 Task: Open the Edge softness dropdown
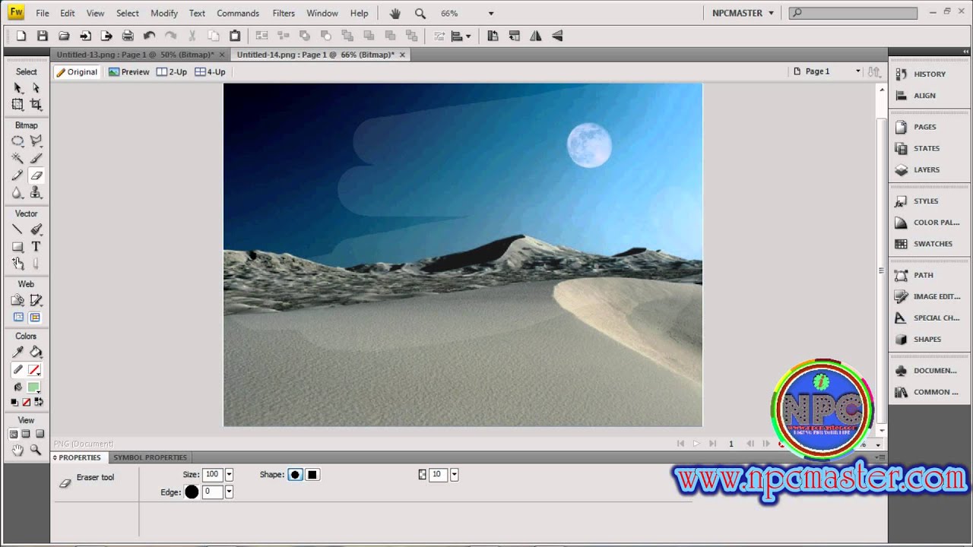pos(229,492)
